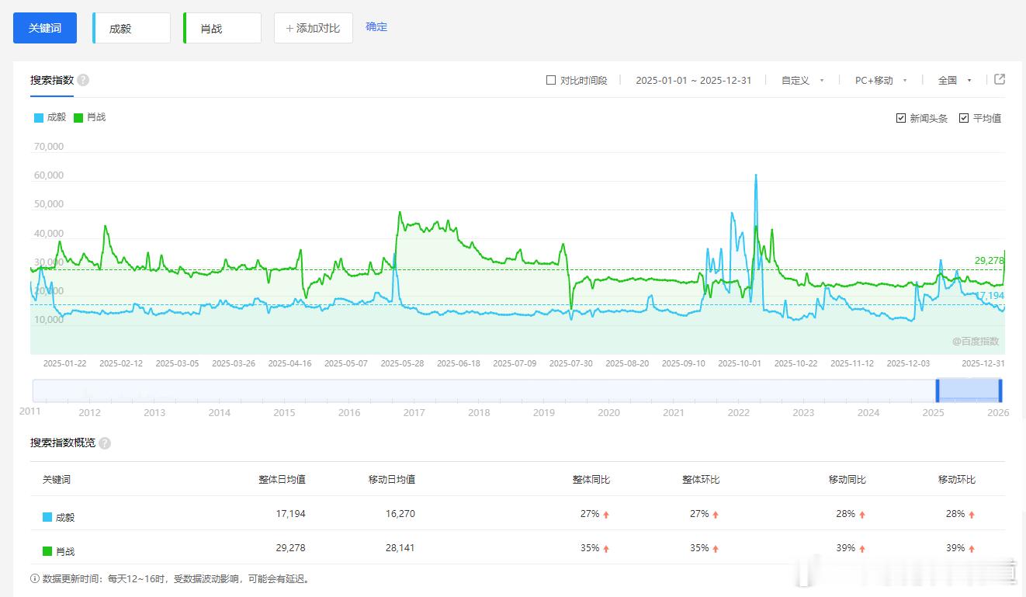Select the 搜索指数 tab

[52, 80]
